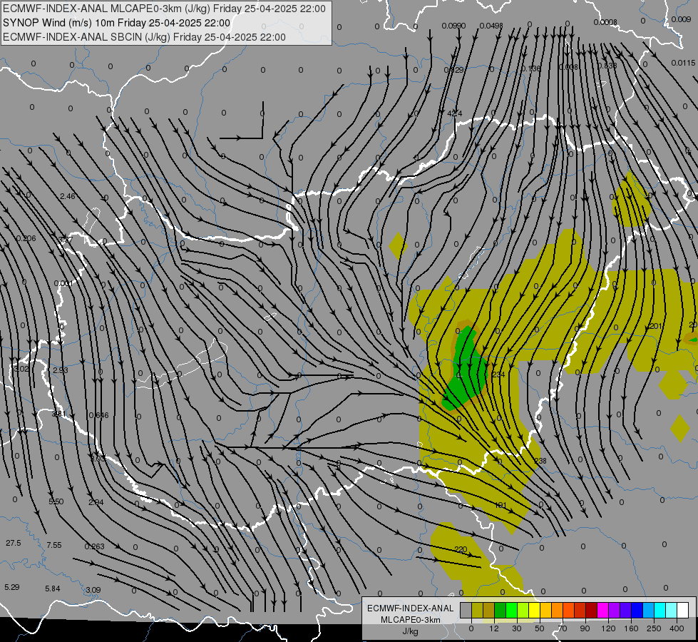Screen dimensions: 698x642
Task: Click the MLCAPE0-3km title line
Action: pyautogui.click(x=164, y=9)
